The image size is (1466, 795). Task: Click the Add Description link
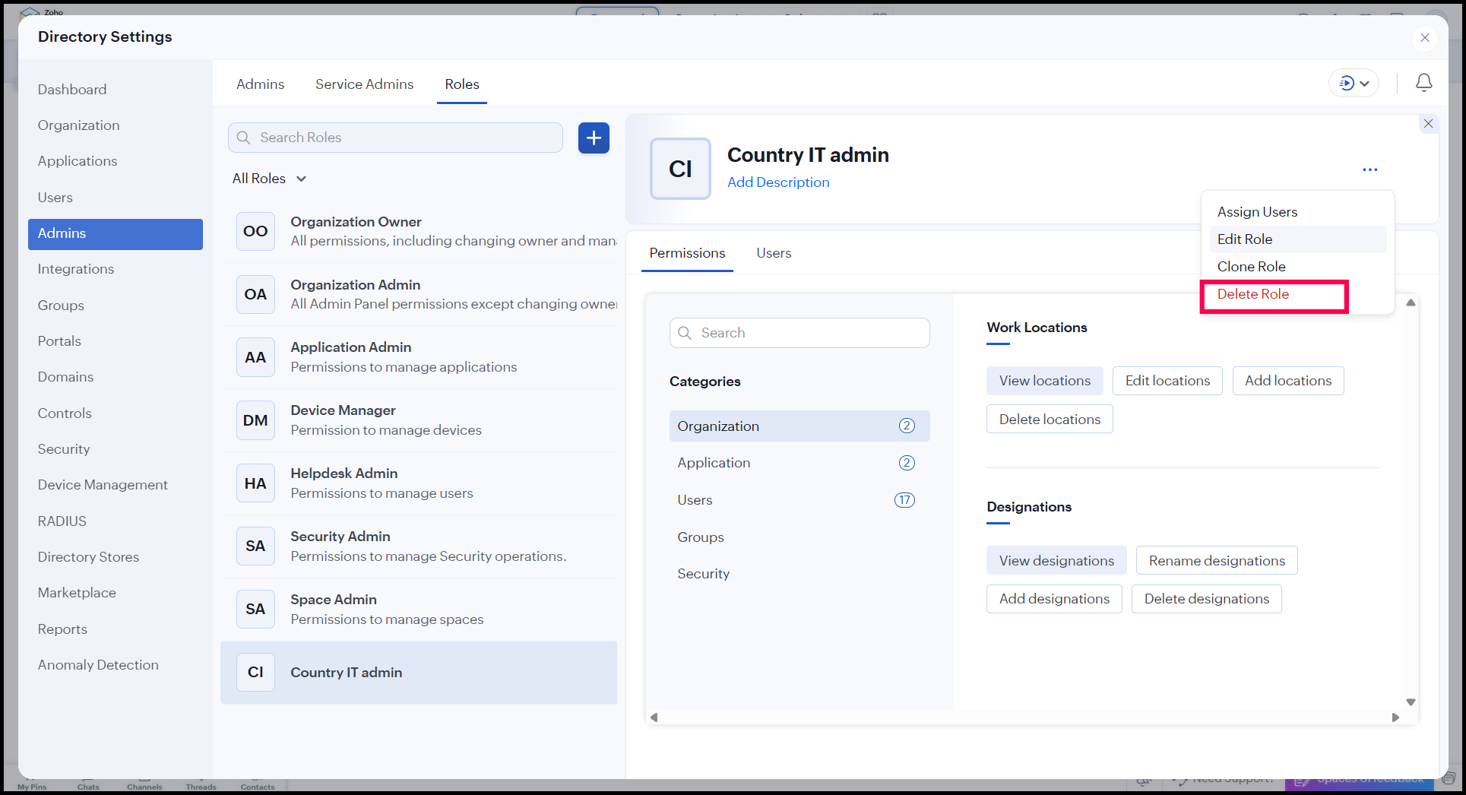[x=777, y=182]
